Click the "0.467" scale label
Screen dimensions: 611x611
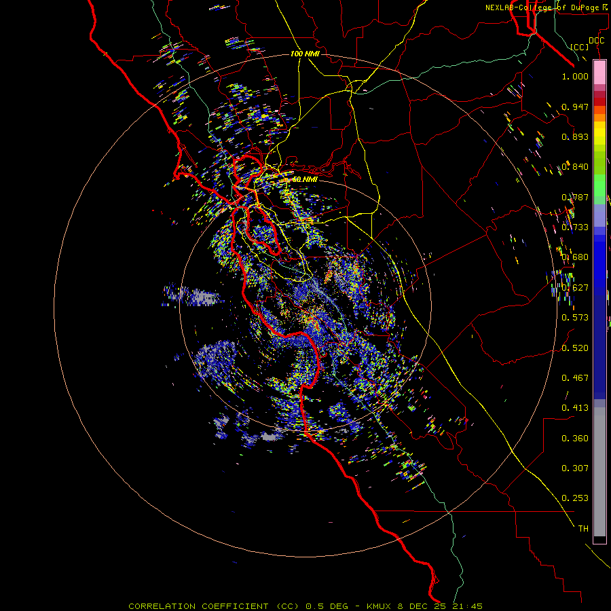[575, 377]
